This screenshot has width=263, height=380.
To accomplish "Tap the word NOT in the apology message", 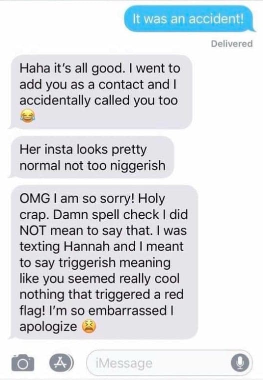I will click(x=32, y=231).
